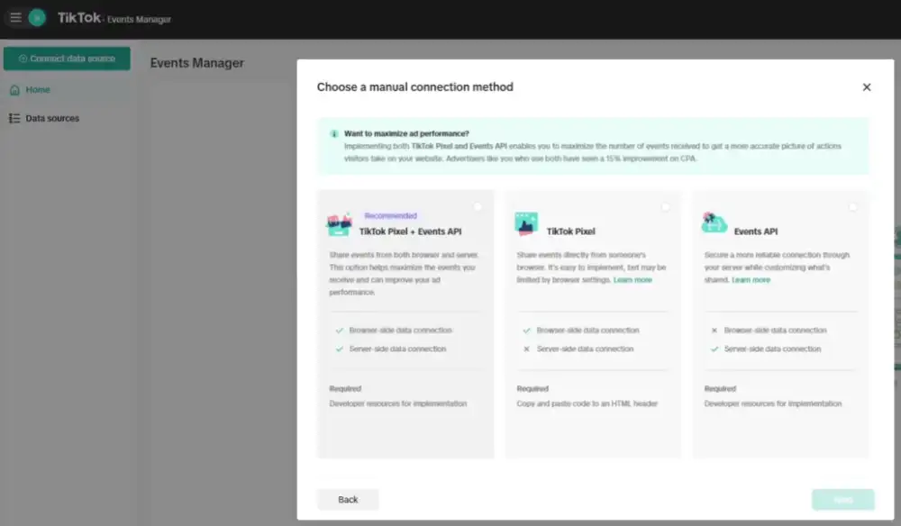This screenshot has height=526, width=901.
Task: Click Required label in TikTok Pixel card
Action: pos(532,389)
